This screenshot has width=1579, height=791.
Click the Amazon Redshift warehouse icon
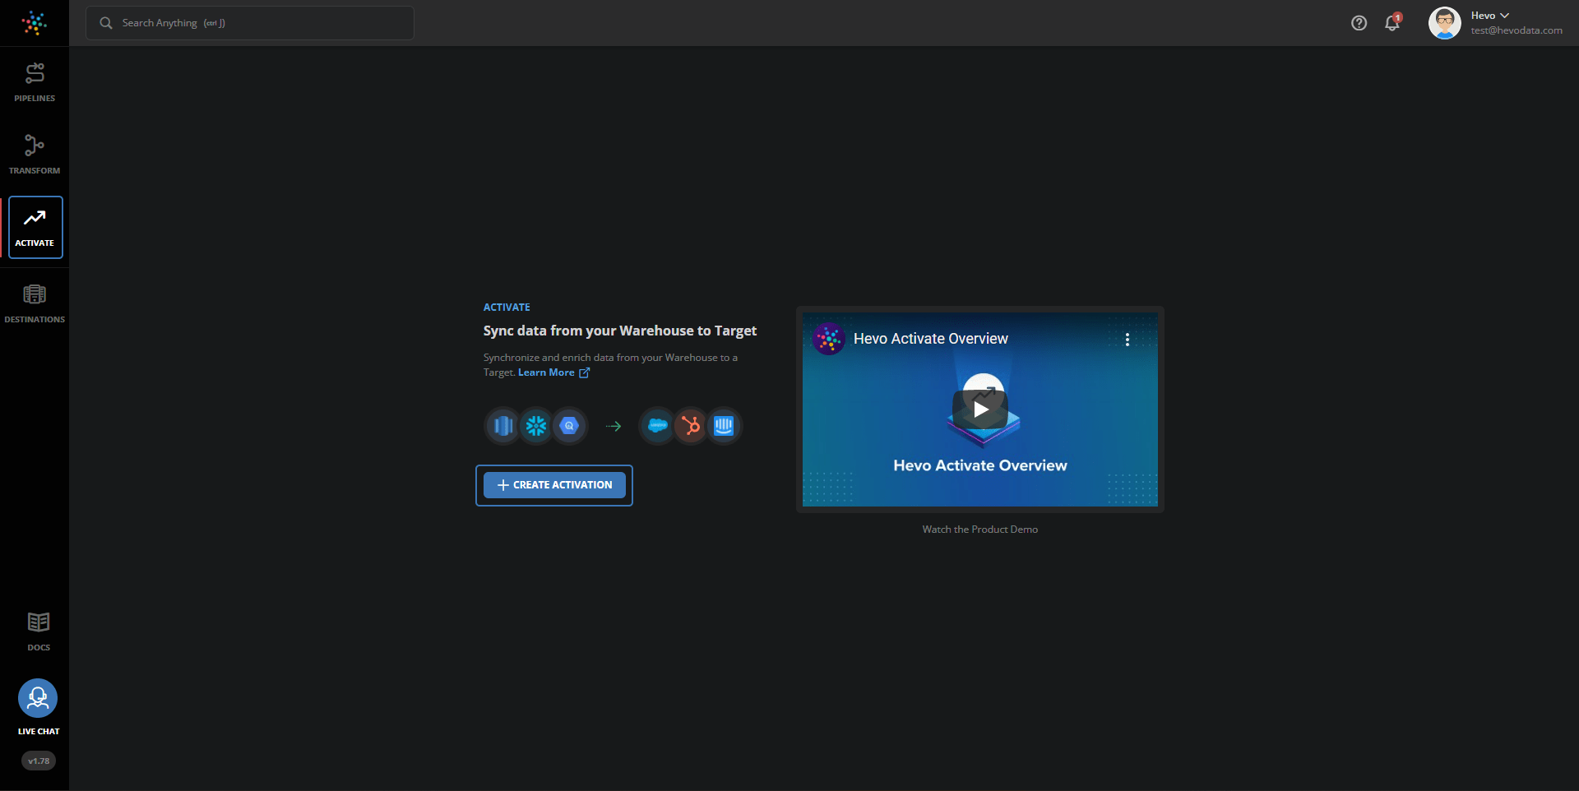[x=503, y=426]
